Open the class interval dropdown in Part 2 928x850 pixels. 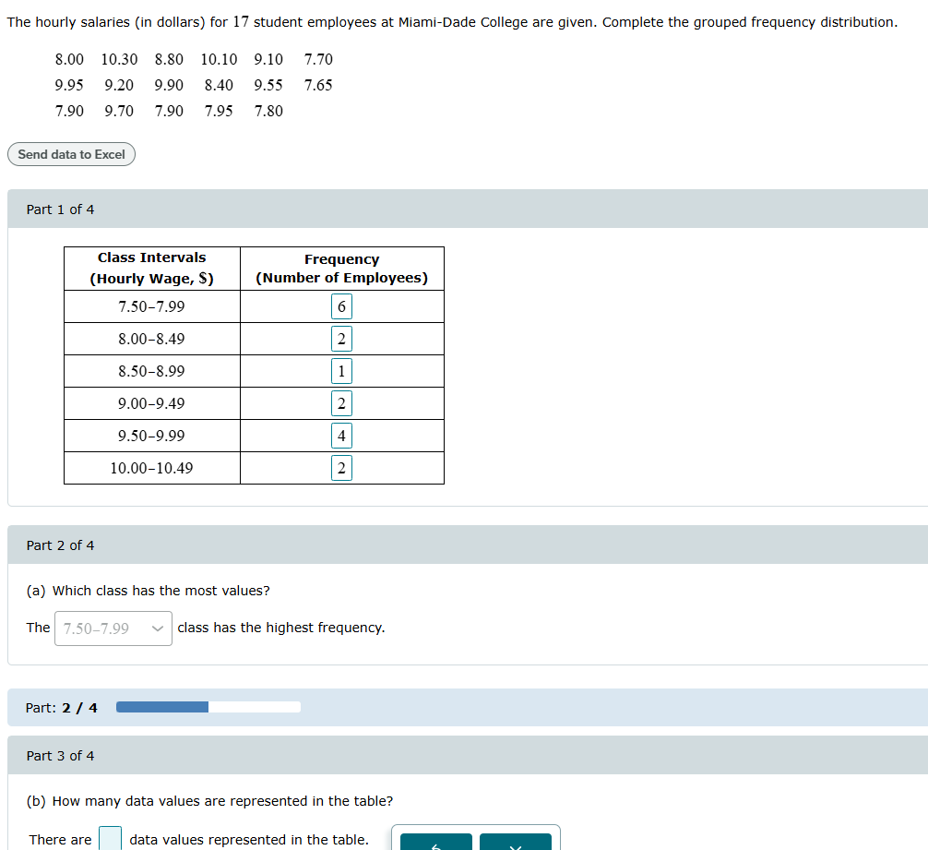113,628
